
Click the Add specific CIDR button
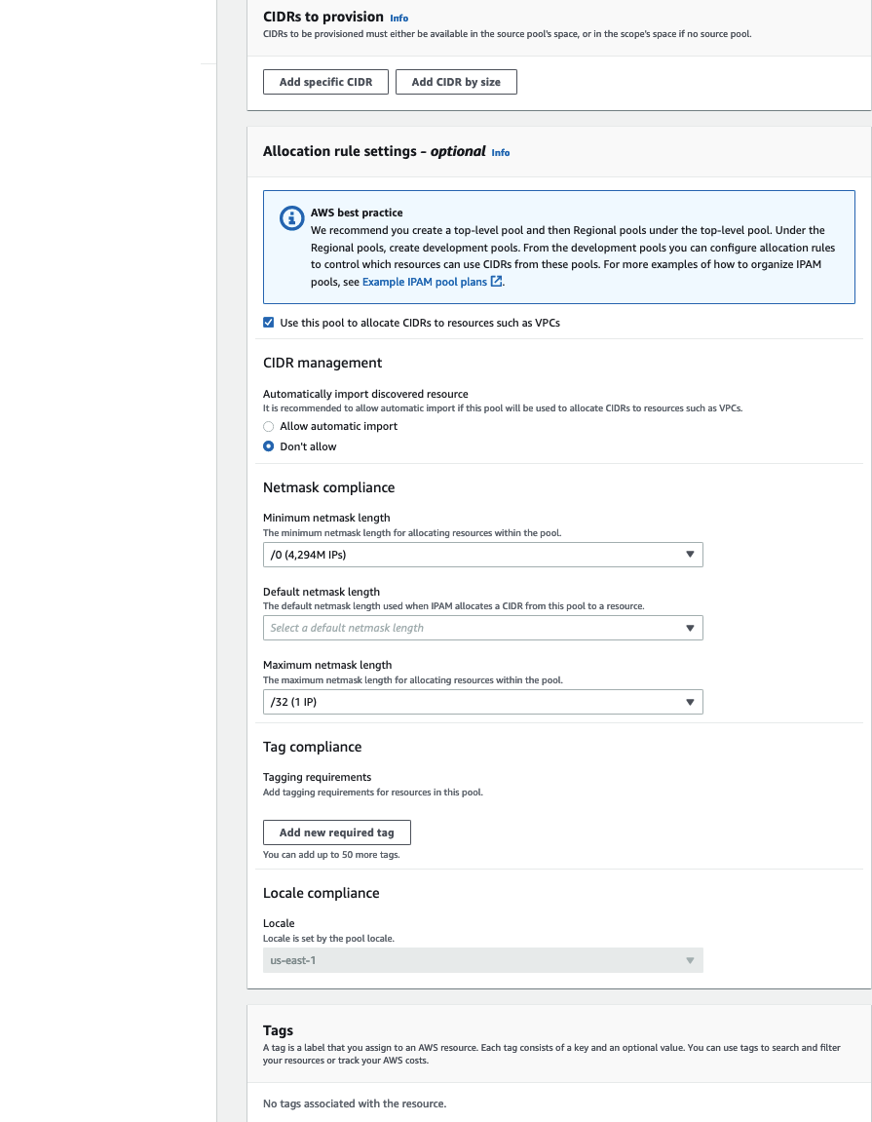(325, 81)
